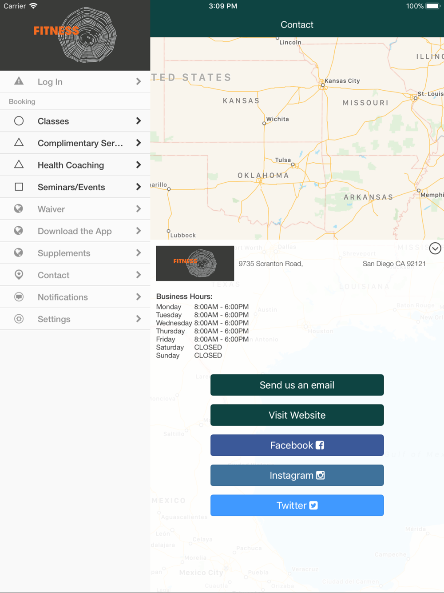Click the warning triangle icon beside Log In
The image size is (444, 593).
click(19, 81)
